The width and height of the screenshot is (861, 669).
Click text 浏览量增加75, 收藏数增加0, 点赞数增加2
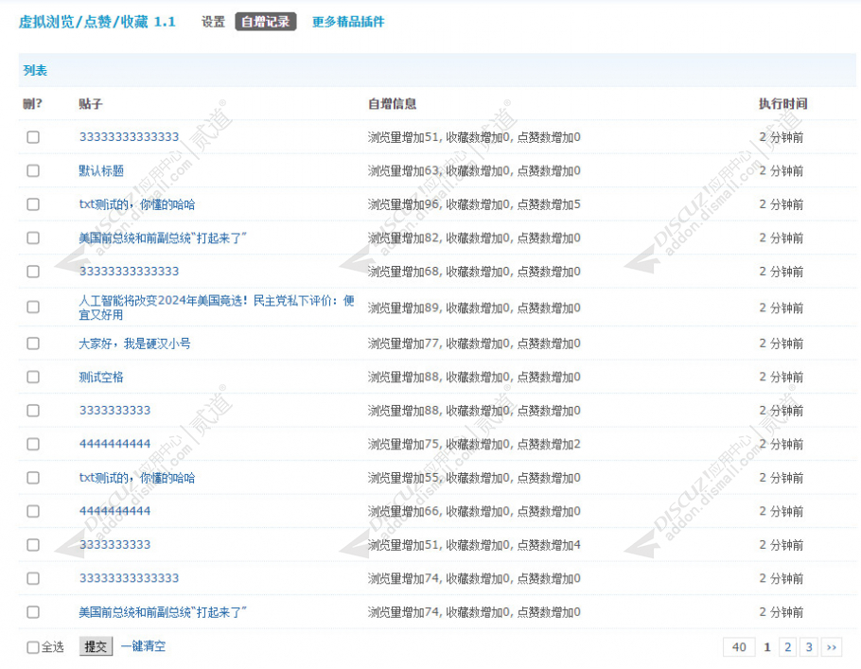[x=474, y=444]
